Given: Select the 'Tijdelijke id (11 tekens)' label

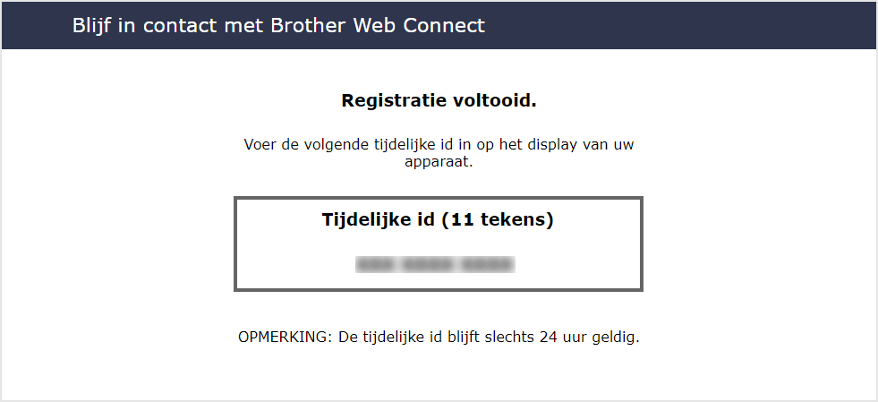Looking at the screenshot, I should pyautogui.click(x=438, y=220).
